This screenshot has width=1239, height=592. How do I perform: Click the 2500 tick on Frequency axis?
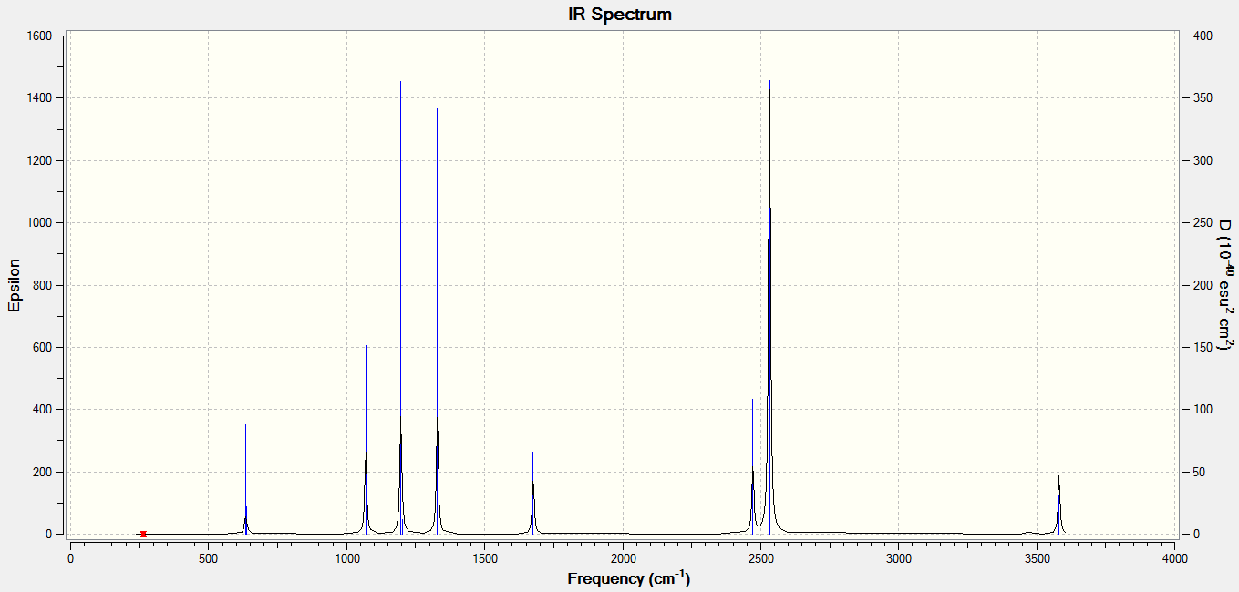click(x=760, y=557)
